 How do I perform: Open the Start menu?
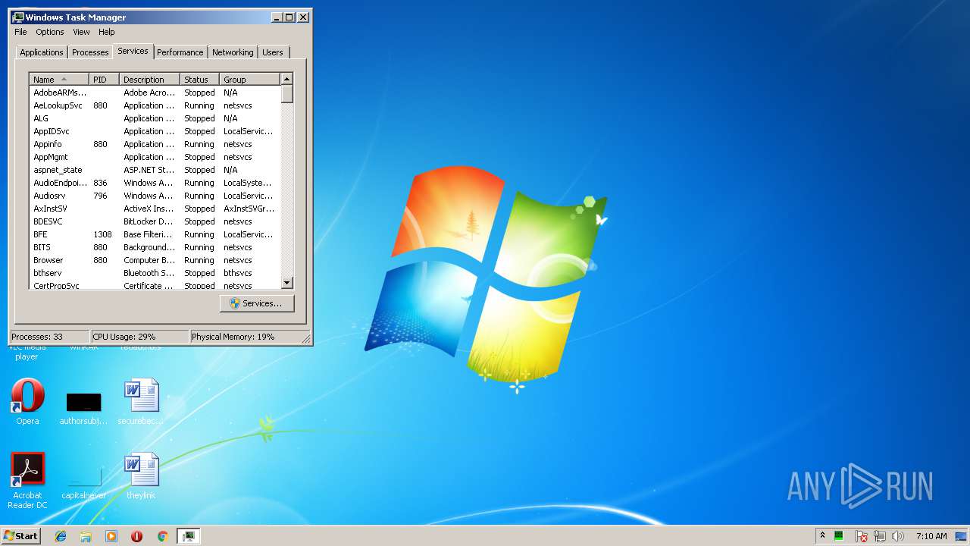[x=20, y=535]
